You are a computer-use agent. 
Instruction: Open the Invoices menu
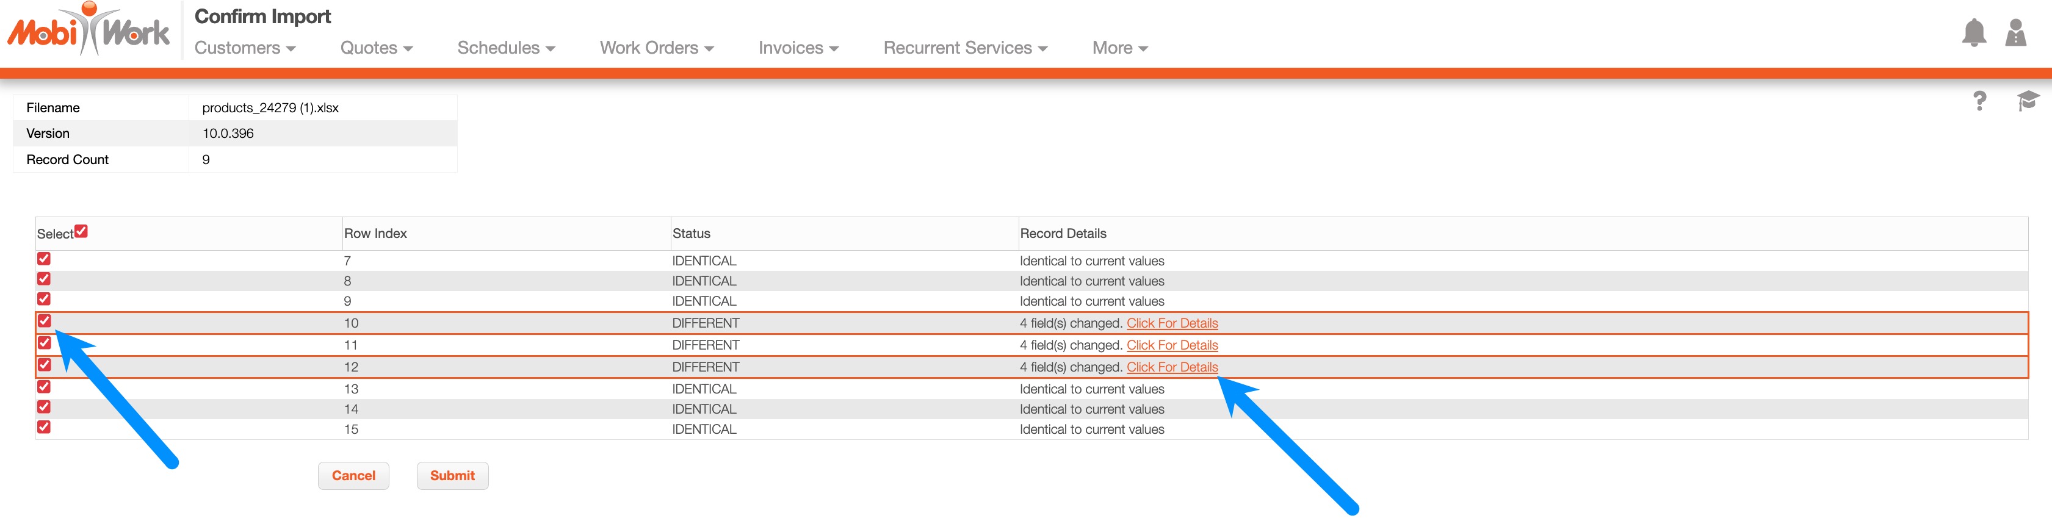coord(797,48)
